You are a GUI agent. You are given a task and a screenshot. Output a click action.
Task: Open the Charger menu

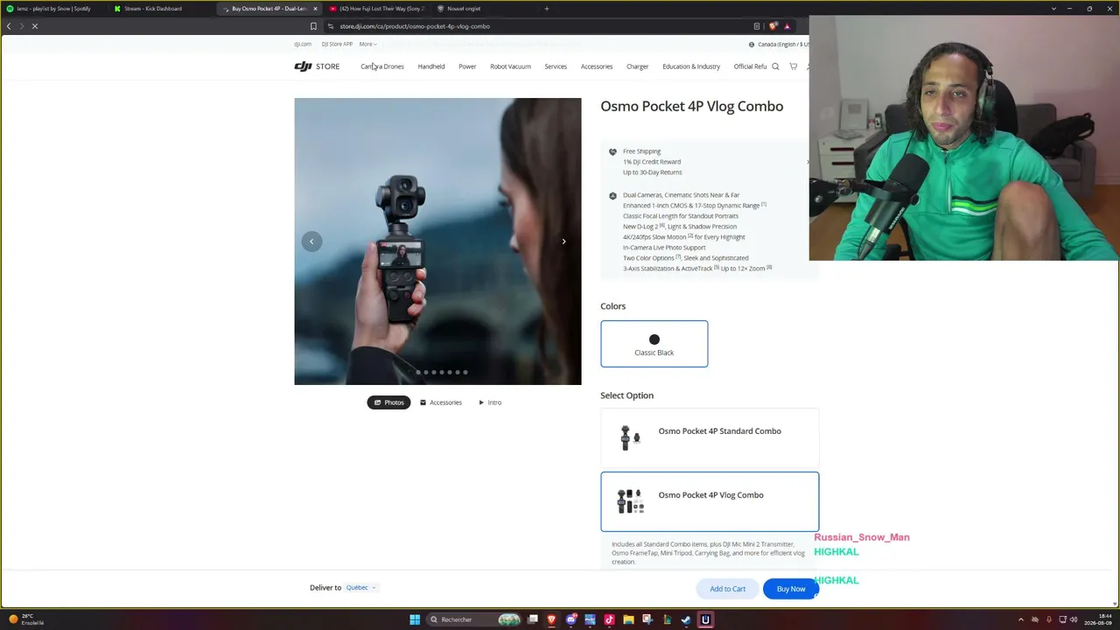pyautogui.click(x=637, y=66)
